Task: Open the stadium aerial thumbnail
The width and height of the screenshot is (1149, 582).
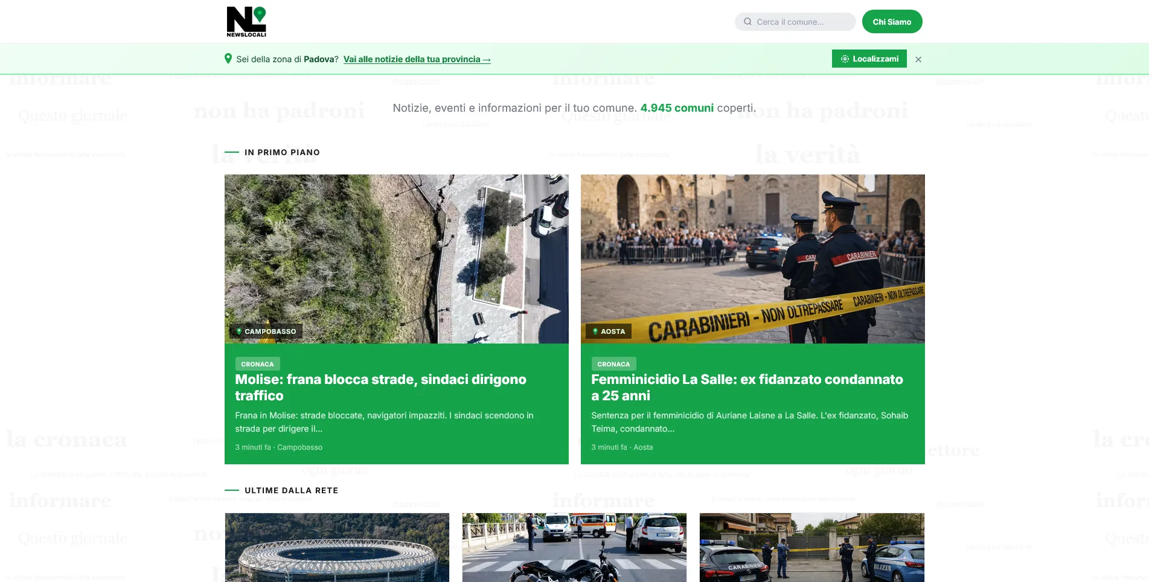Action: (x=337, y=548)
